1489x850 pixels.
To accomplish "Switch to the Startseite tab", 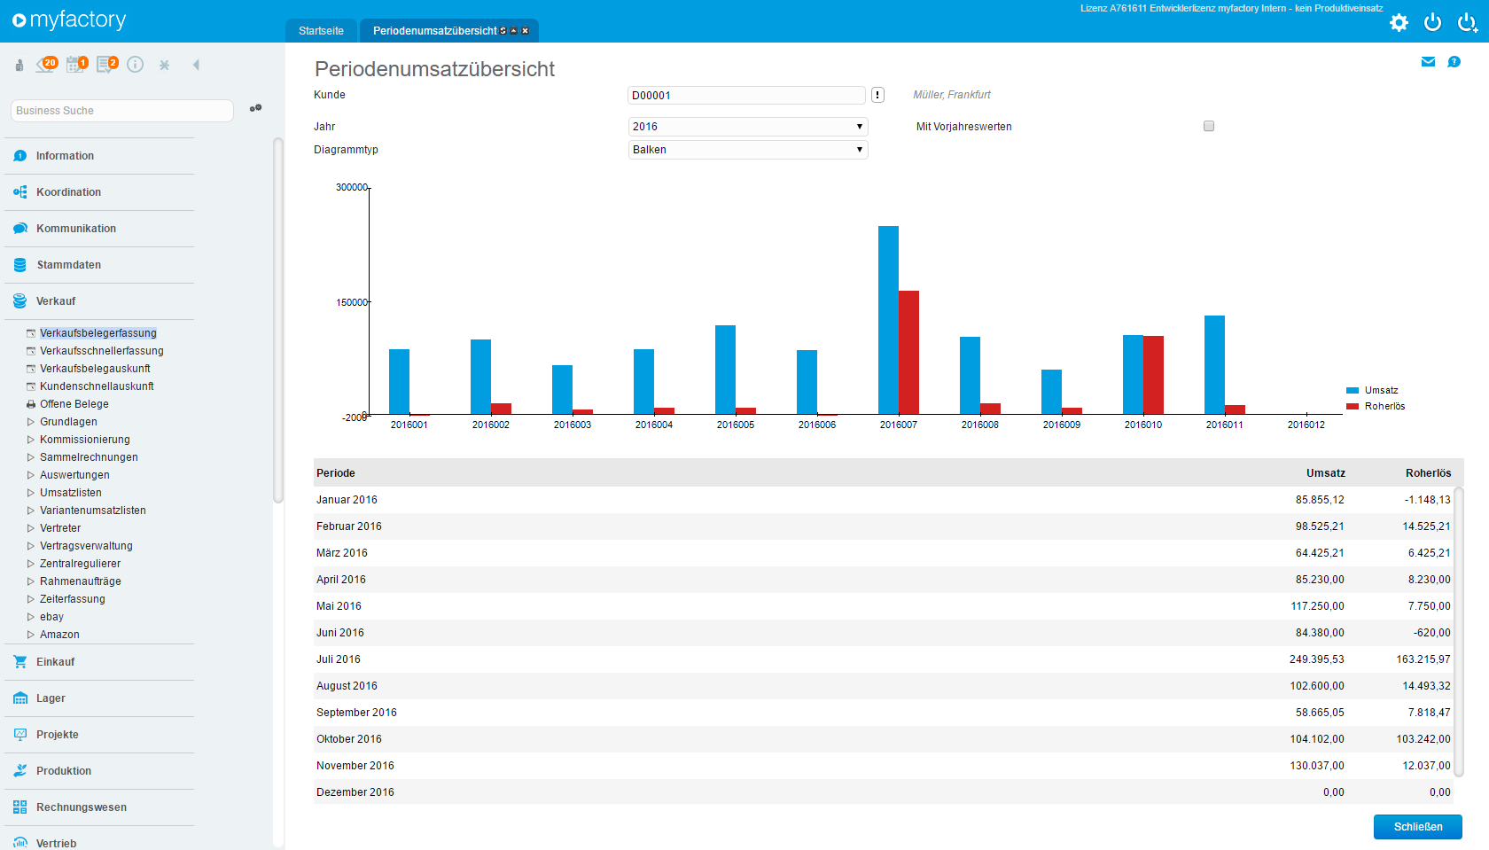I will point(321,31).
